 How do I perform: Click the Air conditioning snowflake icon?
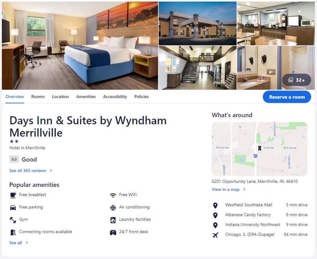pyautogui.click(x=113, y=208)
